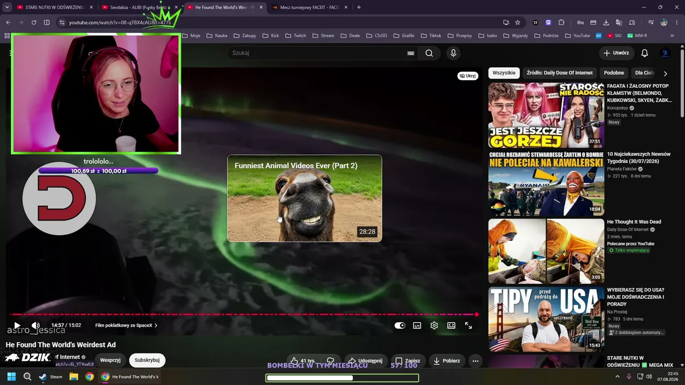Open '10 Najciekawszych Newsów Tygodnia' video

[x=546, y=183]
